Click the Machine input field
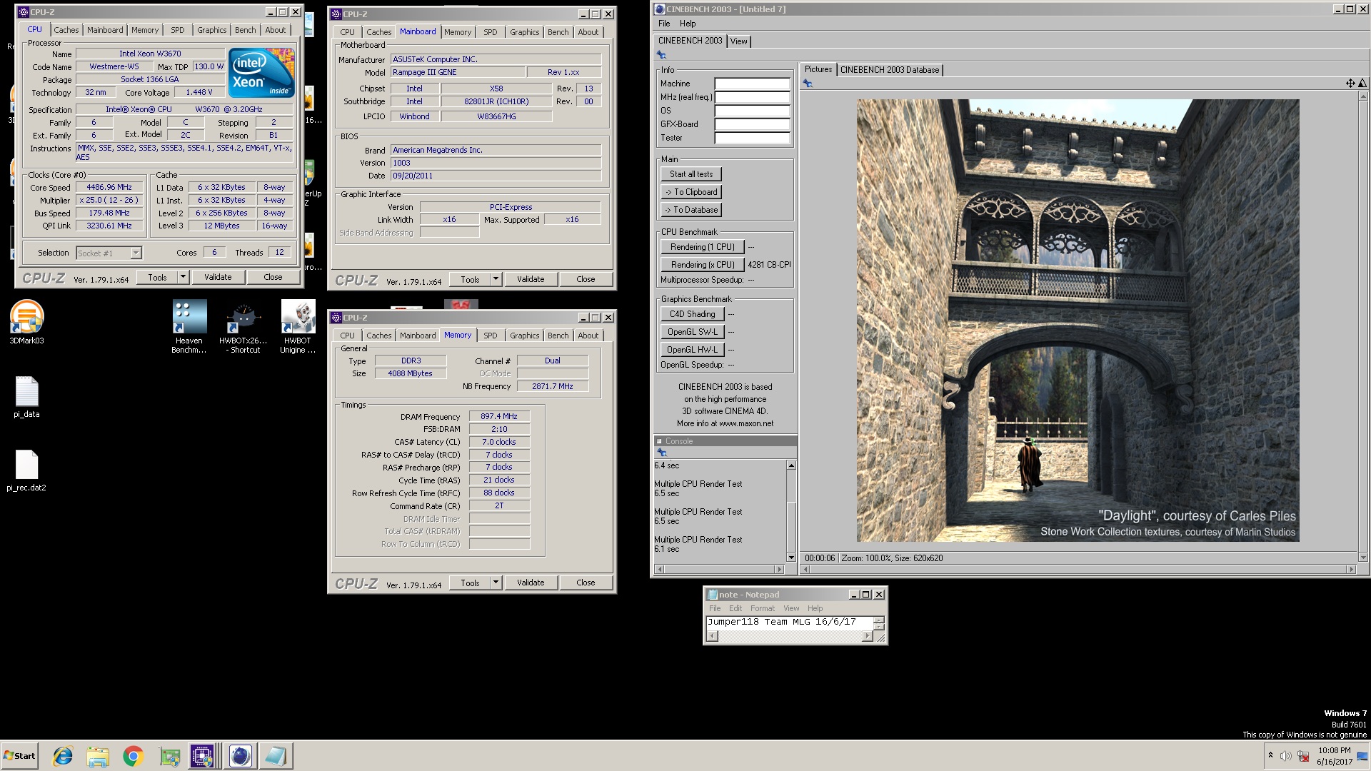The width and height of the screenshot is (1371, 771). pos(752,84)
